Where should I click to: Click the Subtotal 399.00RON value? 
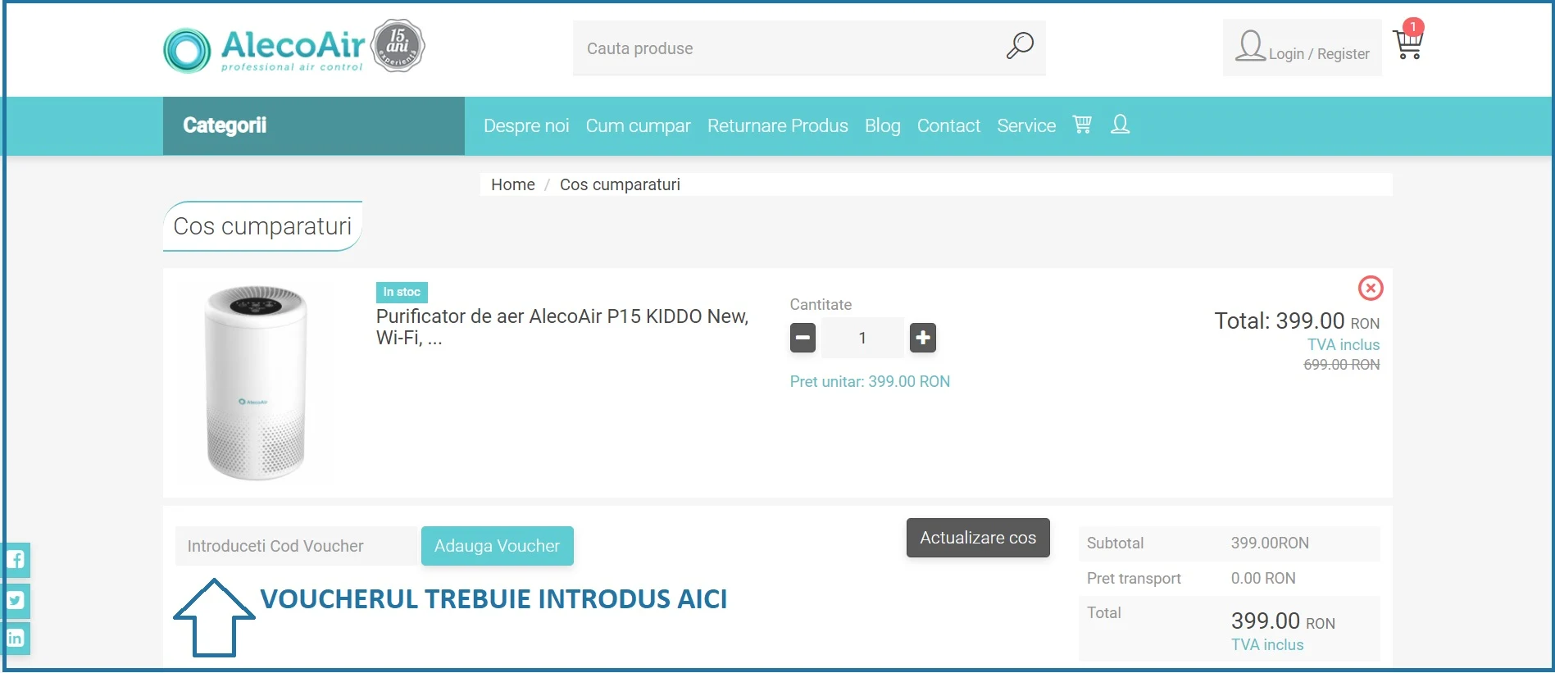pyautogui.click(x=1270, y=543)
